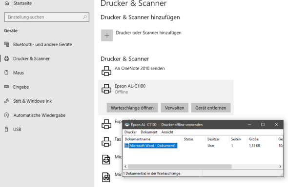
Task: Click the document icon of the print job
Action: click(x=126, y=146)
